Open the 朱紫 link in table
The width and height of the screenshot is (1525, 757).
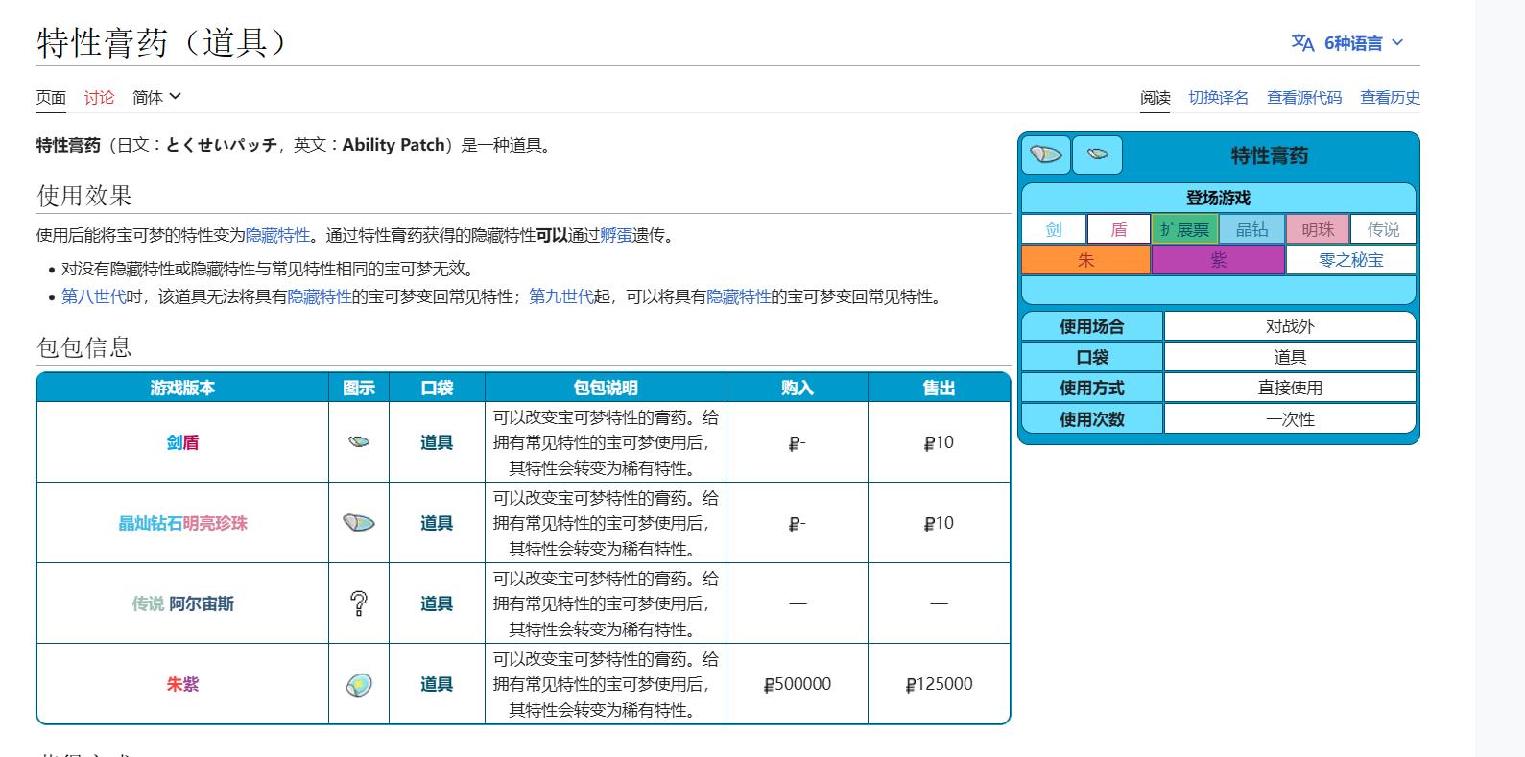[x=182, y=684]
